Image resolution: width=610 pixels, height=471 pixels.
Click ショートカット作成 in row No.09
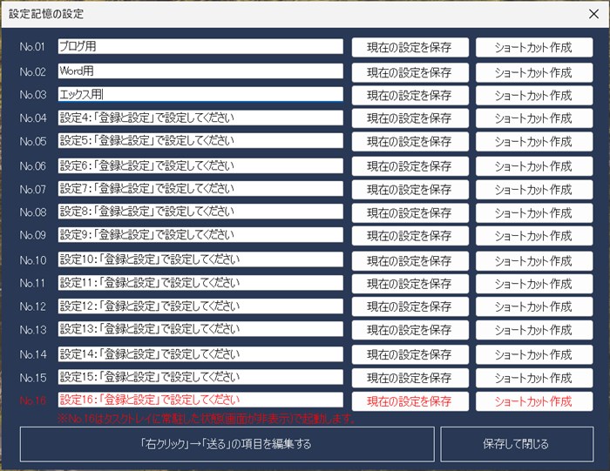534,236
